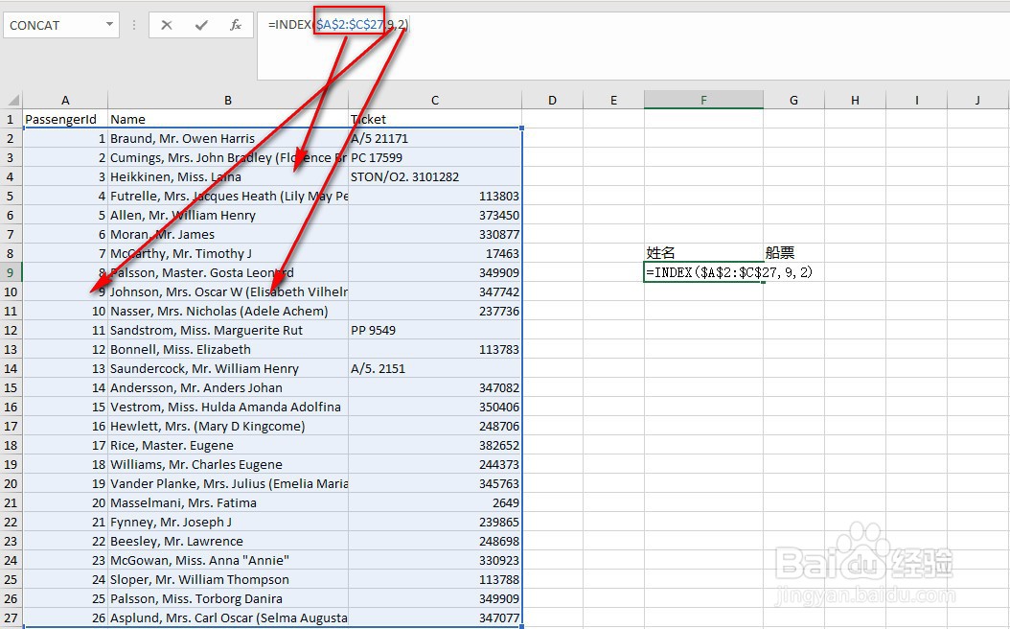Select column B header
This screenshot has width=1010, height=629.
tap(228, 100)
